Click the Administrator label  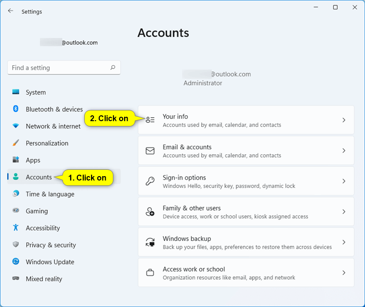point(203,83)
